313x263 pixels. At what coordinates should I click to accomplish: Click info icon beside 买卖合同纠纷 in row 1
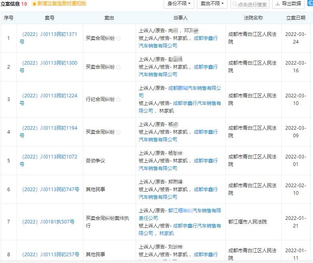[118, 38]
